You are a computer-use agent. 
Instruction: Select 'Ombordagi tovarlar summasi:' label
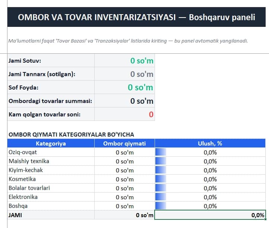click(x=51, y=101)
